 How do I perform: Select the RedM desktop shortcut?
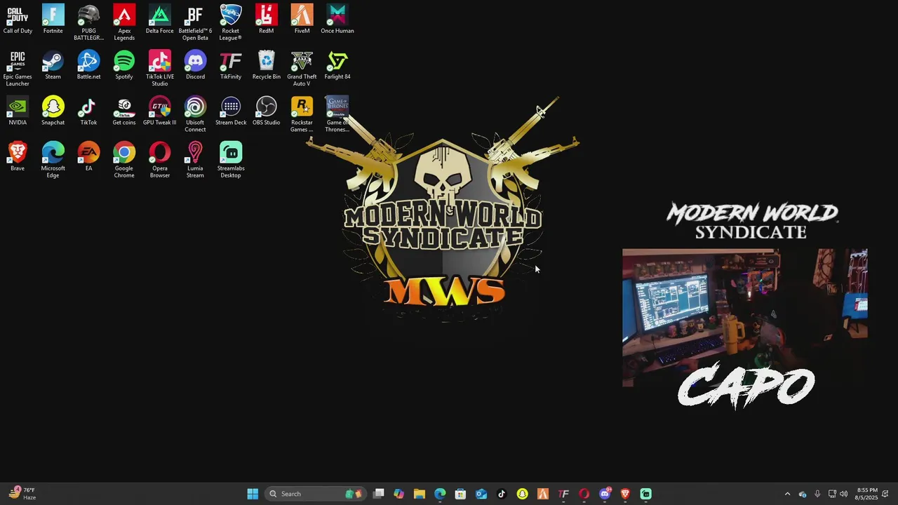coord(266,19)
